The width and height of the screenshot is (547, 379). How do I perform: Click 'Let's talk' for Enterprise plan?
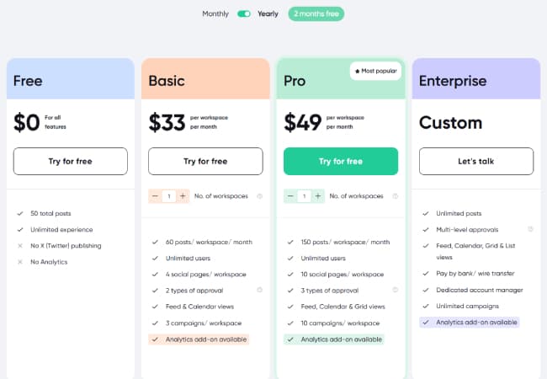475,161
